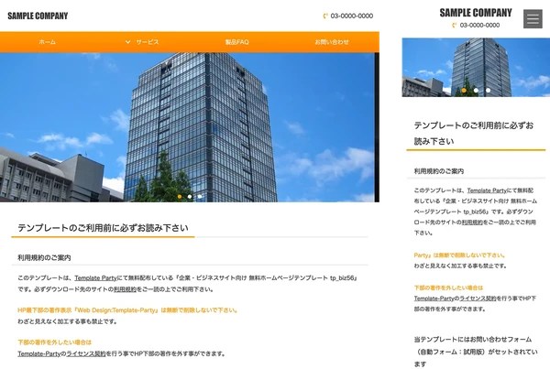Click desktop heading テンプレートのご利用前に必ずお読み下さい
This screenshot has width=550, height=369.
click(x=103, y=228)
